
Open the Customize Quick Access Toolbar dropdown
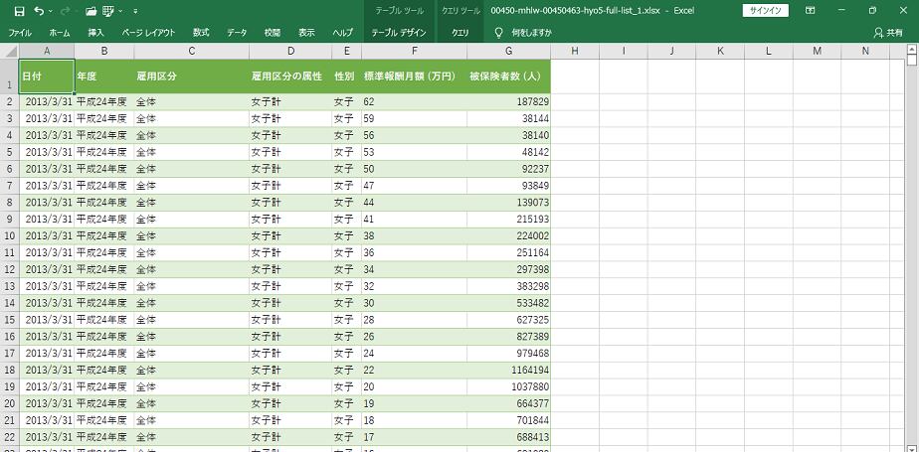tap(135, 11)
